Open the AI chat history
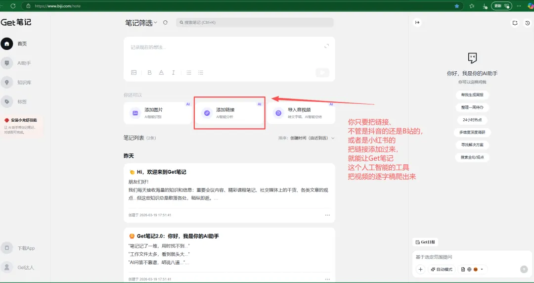The image size is (534, 283). tap(527, 23)
